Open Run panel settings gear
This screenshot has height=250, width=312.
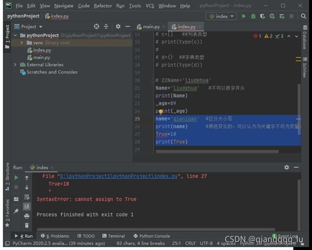click(287, 167)
